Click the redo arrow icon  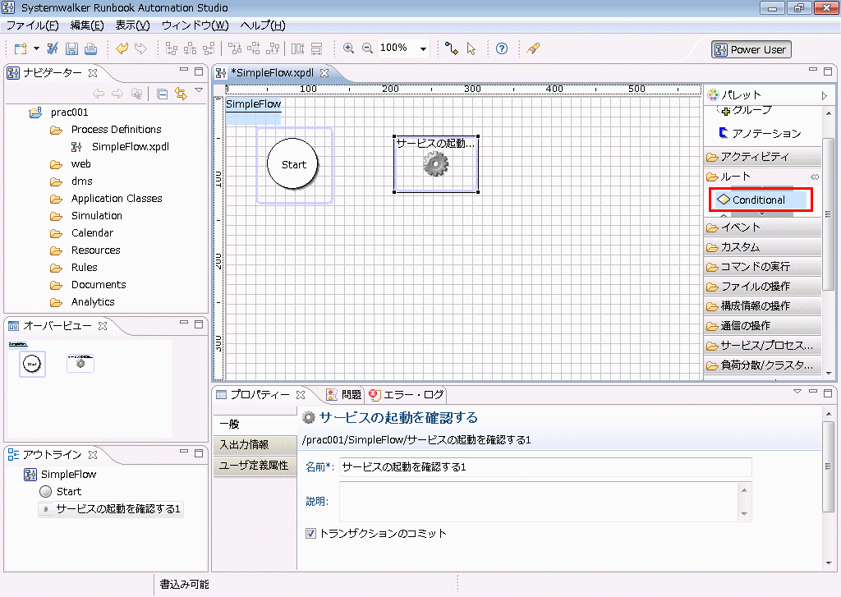pos(140,48)
